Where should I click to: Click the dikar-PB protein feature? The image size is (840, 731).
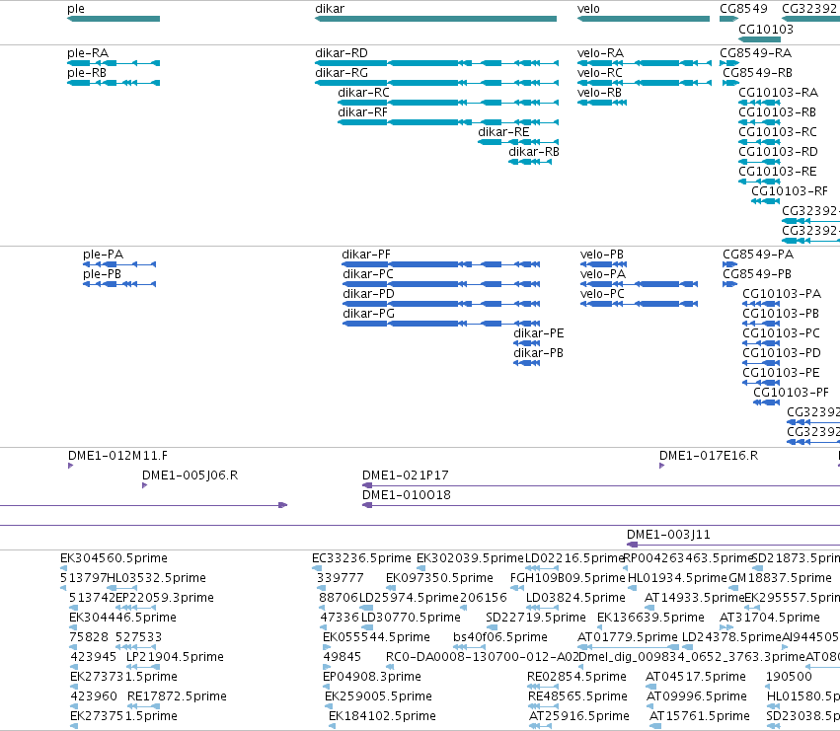(527, 363)
